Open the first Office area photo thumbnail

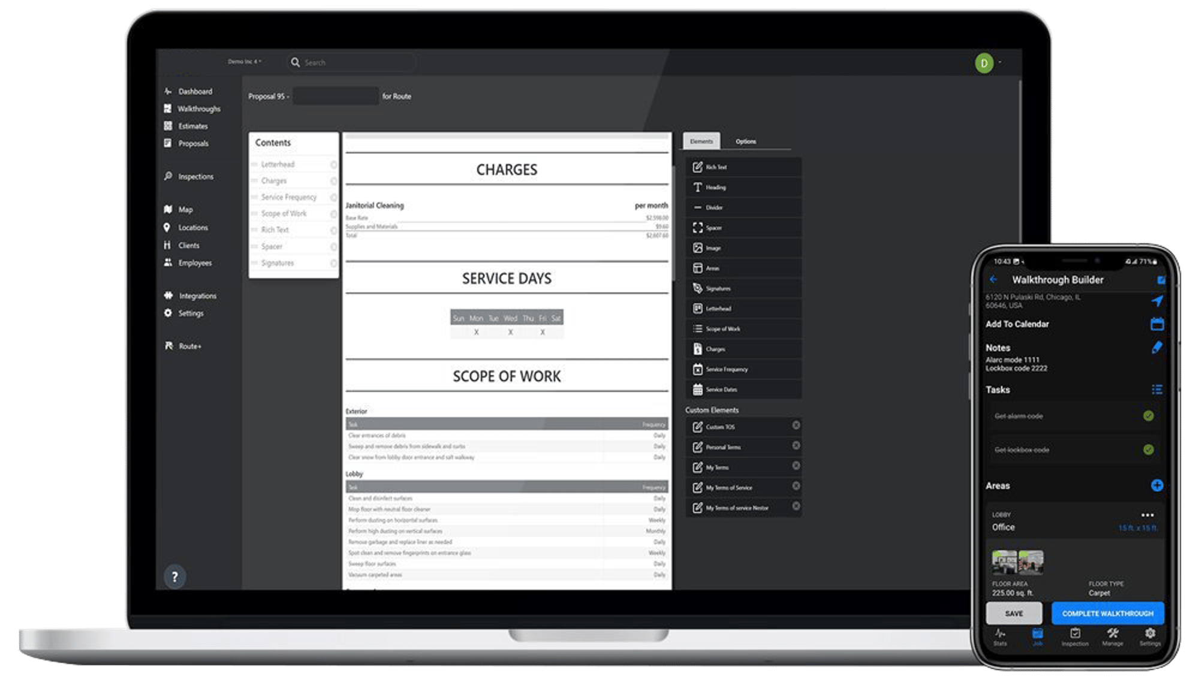[x=1004, y=562]
